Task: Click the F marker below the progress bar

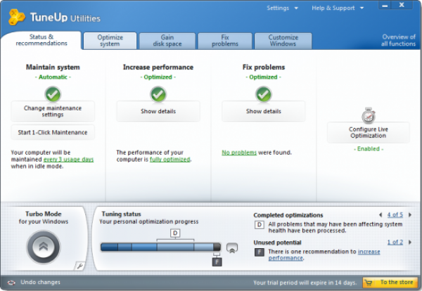Action: (217, 261)
